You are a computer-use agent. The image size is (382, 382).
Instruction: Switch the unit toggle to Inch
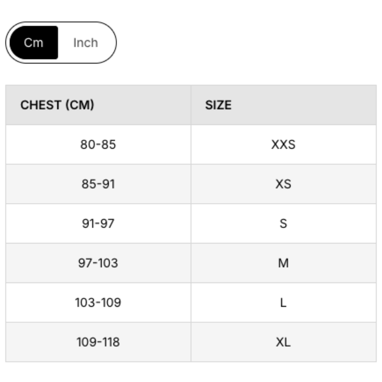click(85, 42)
